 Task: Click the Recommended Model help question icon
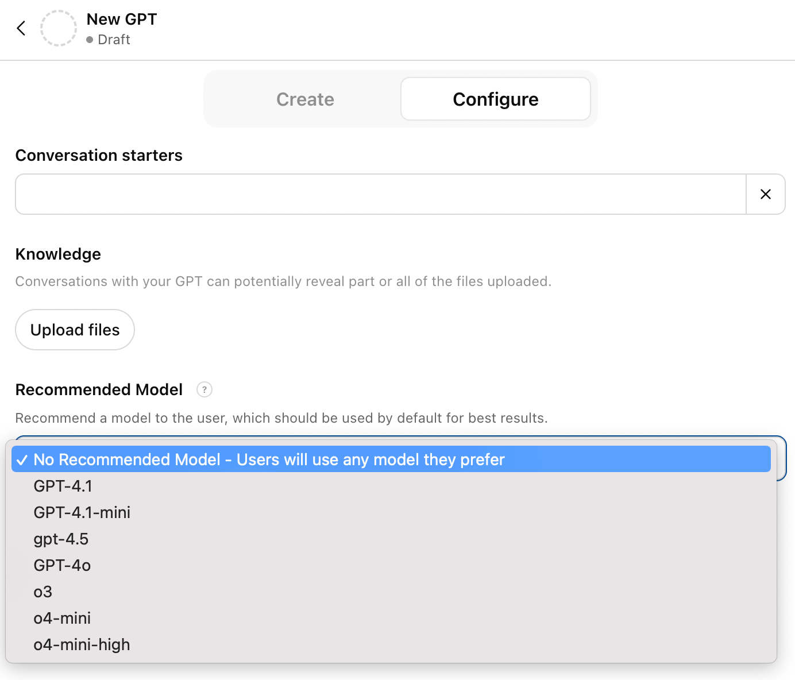pyautogui.click(x=204, y=389)
